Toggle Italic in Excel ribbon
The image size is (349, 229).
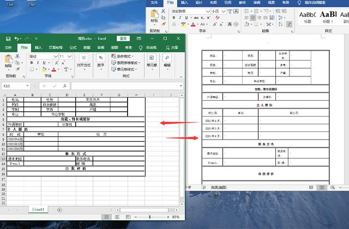click(x=38, y=63)
